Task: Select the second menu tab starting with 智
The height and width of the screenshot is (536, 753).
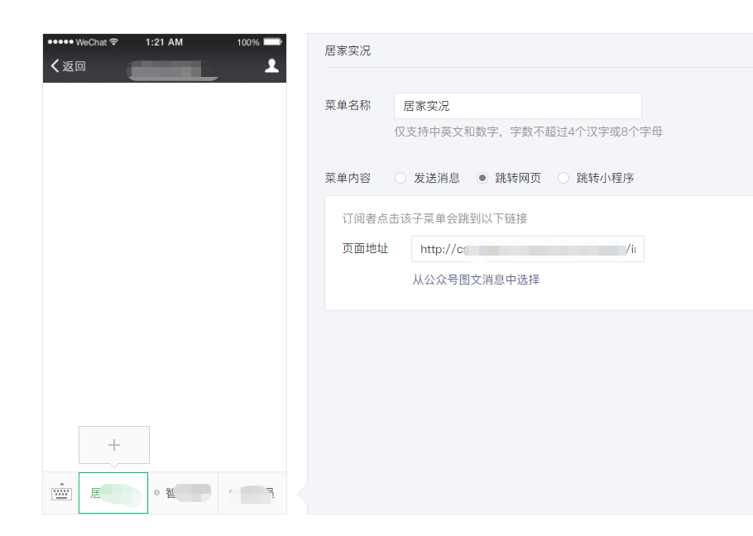Action: point(183,493)
